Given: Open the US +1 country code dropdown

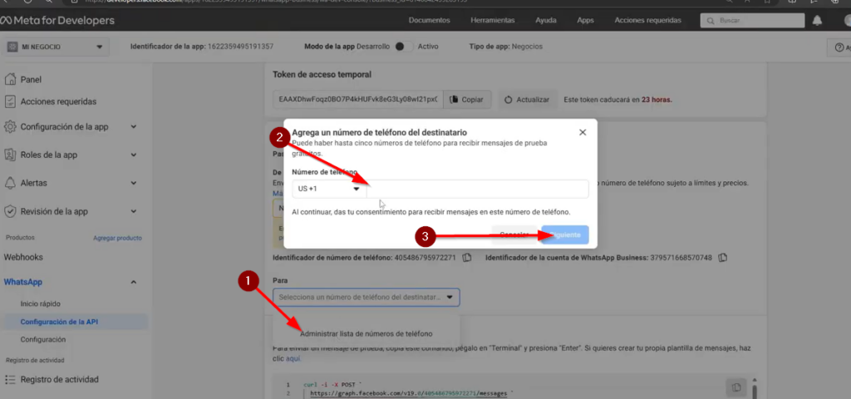Looking at the screenshot, I should pos(329,189).
